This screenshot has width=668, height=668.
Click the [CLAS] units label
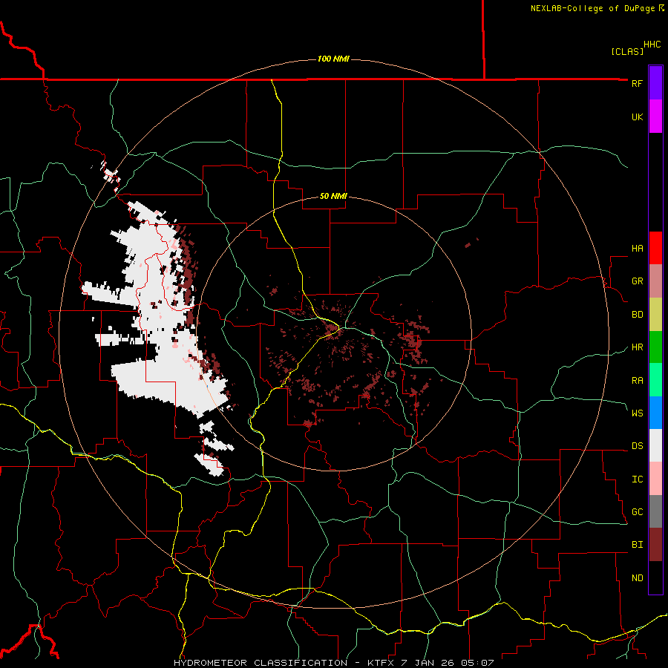pyautogui.click(x=627, y=51)
